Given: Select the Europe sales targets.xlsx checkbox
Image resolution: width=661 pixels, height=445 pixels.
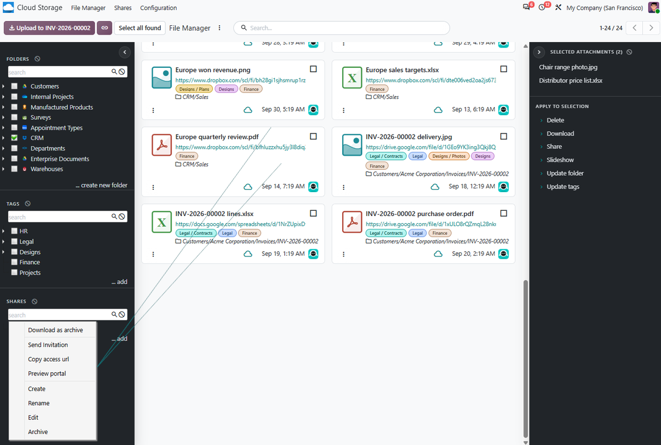Looking at the screenshot, I should (503, 69).
